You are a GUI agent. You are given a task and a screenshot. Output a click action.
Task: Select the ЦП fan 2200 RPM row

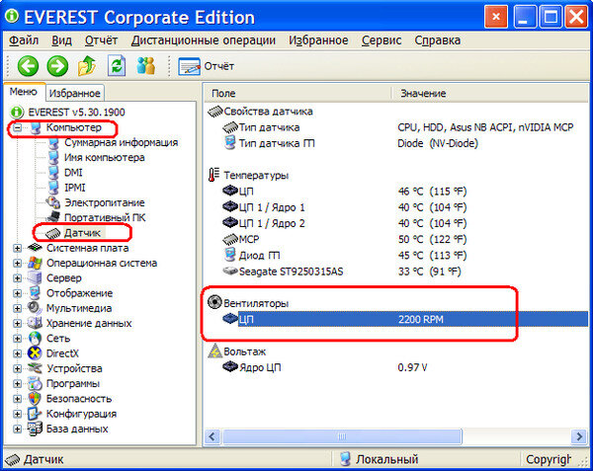(x=404, y=320)
